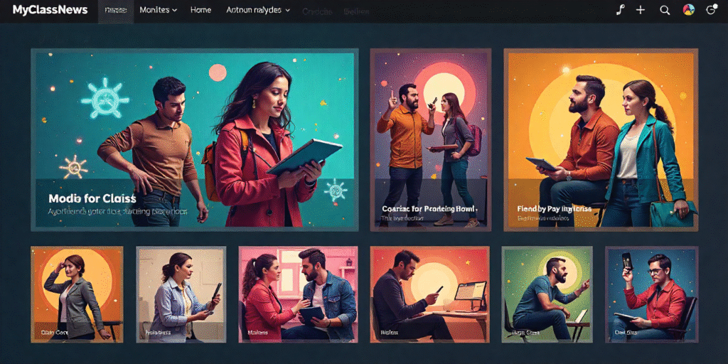
Task: Click the "Modo for Claiss" headline
Action: click(92, 198)
